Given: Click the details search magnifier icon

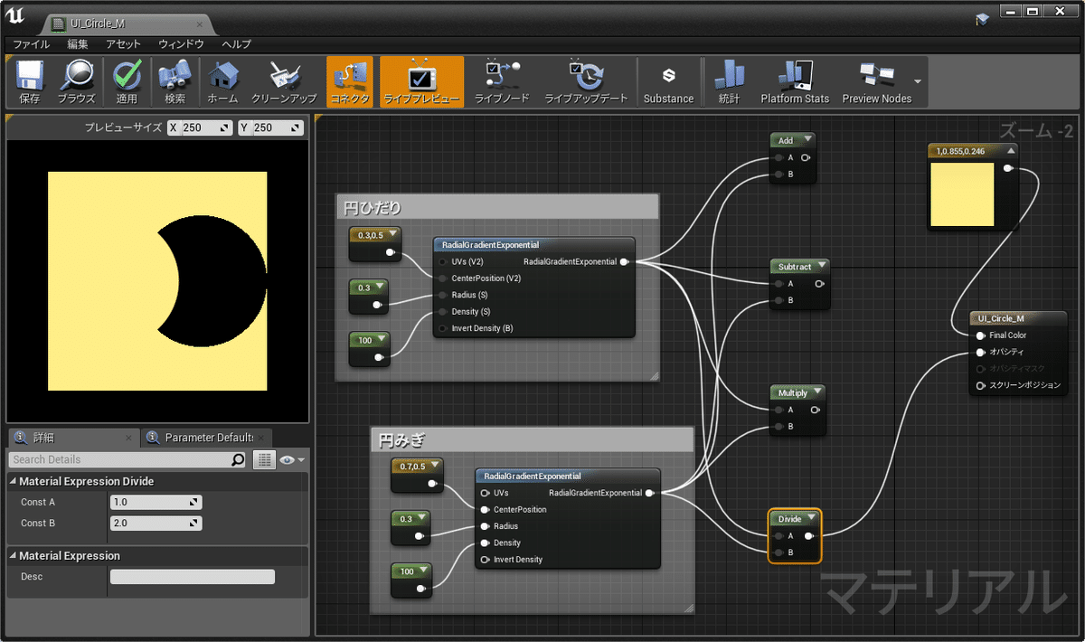Looking at the screenshot, I should click(238, 459).
